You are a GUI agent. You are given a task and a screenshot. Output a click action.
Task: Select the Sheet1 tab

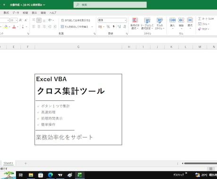[8, 163]
